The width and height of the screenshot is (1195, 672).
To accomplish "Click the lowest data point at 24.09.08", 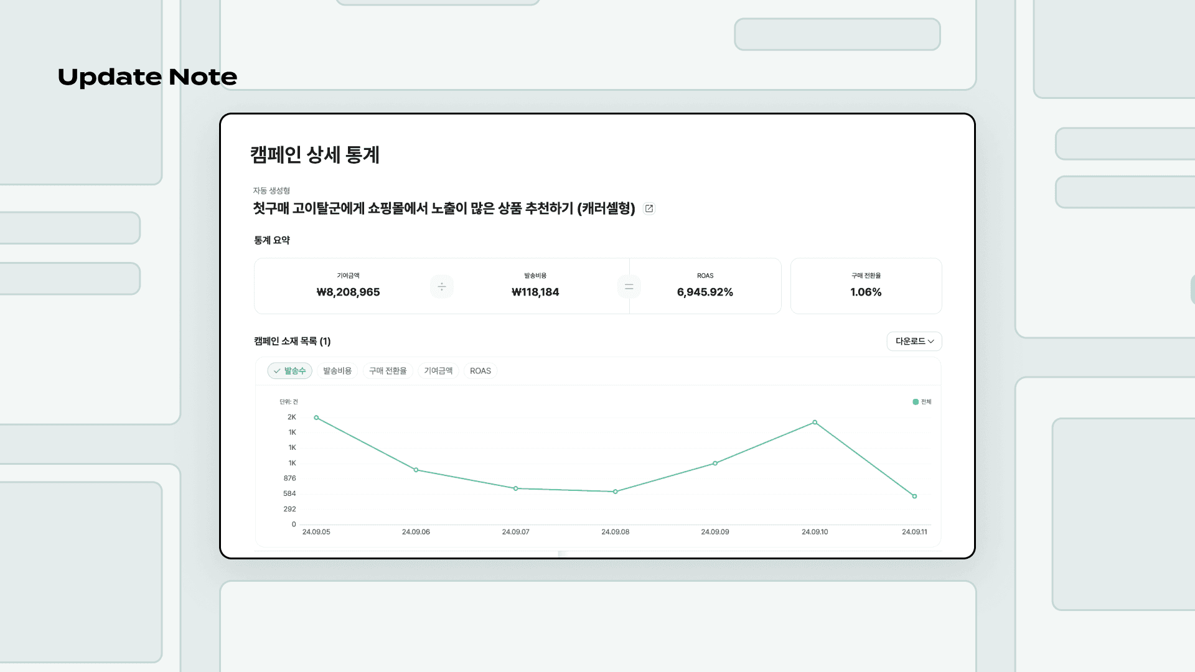I will (615, 491).
